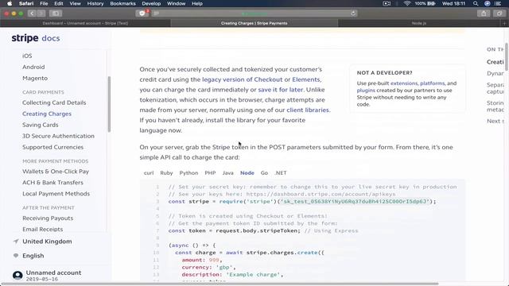The height and width of the screenshot is (286, 509).
Task: Click the Stripe docs logo
Action: coord(36,38)
